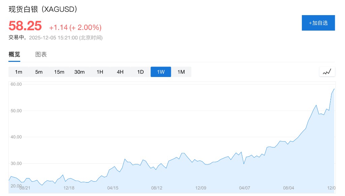Switch chart to 30m interval
The width and height of the screenshot is (345, 196).
coord(80,72)
